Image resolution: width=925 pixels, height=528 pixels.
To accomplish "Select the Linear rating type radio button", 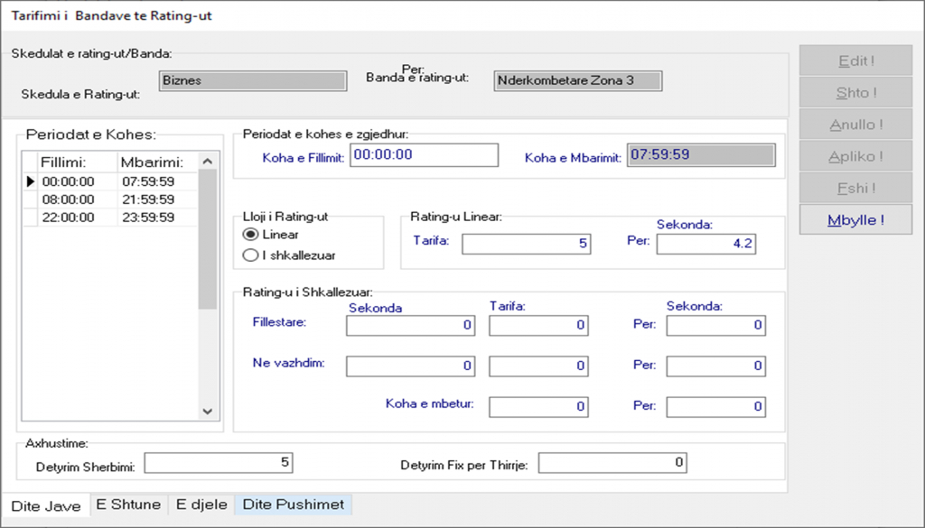I will 250,235.
